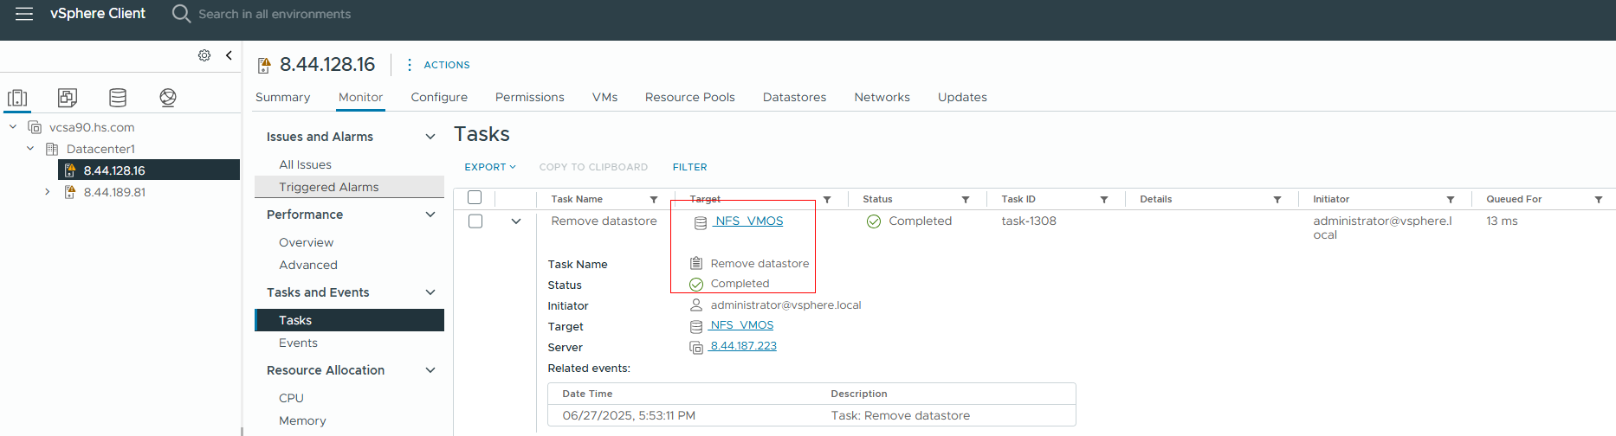Open Details column filter icon
The image size is (1616, 436).
pyautogui.click(x=1277, y=200)
